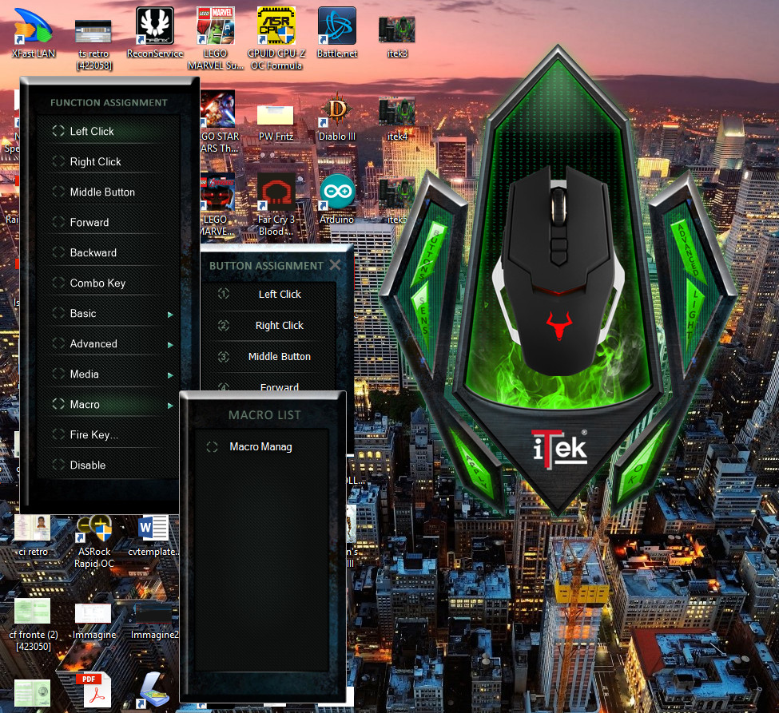Screen dimensions: 779x713
Task: Select Macro Manag in Macro List
Action: point(260,446)
